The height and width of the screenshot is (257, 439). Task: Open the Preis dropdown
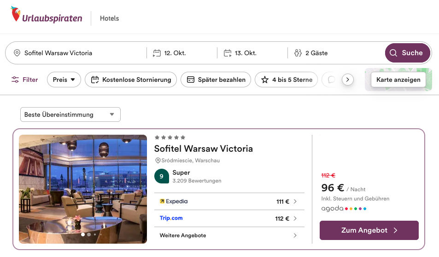(x=64, y=80)
